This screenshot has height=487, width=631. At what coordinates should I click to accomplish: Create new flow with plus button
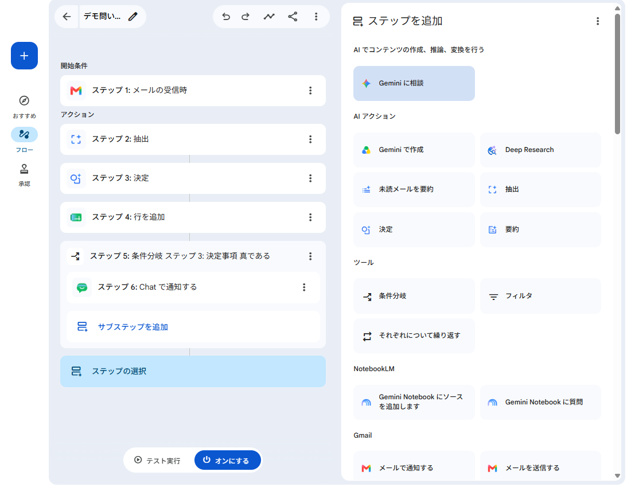point(24,56)
